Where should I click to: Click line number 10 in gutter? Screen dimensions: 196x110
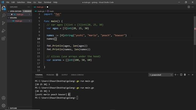(39, 39)
